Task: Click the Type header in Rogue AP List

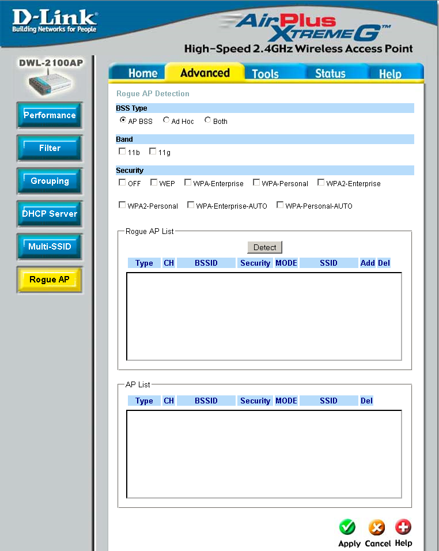Action: coord(144,263)
